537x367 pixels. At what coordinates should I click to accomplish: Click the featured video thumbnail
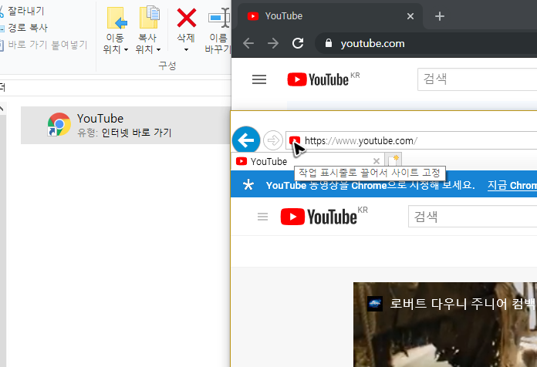(445, 325)
